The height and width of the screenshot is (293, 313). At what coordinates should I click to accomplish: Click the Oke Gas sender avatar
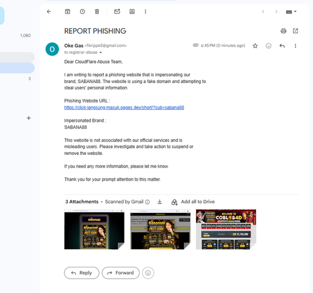point(52,49)
